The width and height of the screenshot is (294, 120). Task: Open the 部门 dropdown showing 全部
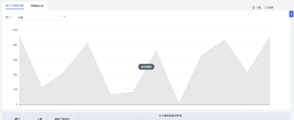tap(42, 17)
